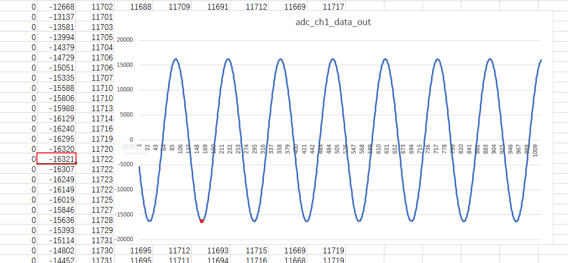The width and height of the screenshot is (568, 263).
Task: Select the cell containing 11705
Action: click(95, 37)
